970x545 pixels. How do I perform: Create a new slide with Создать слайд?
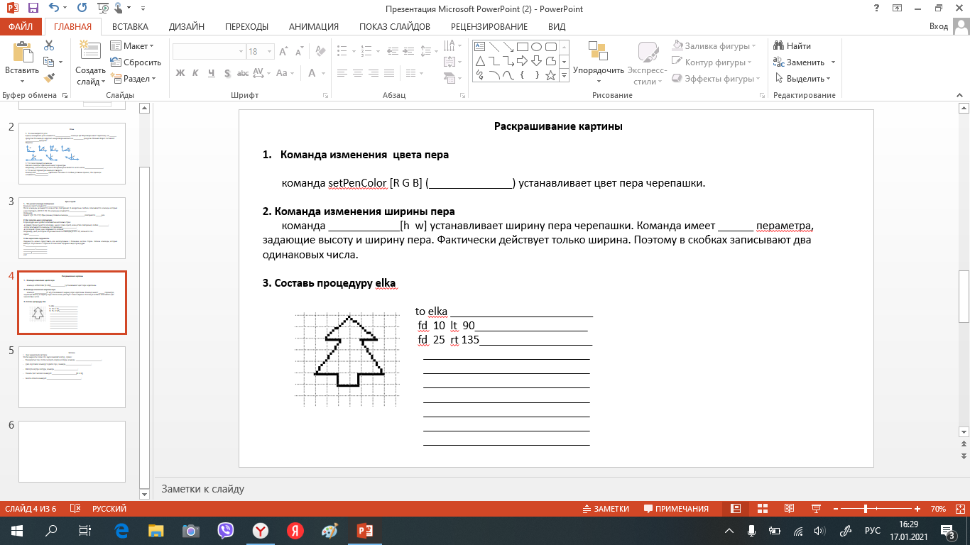point(90,62)
